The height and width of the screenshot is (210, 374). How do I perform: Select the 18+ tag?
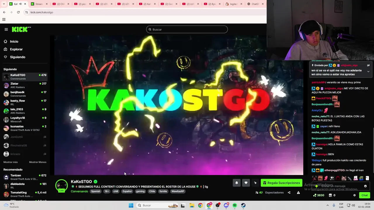coord(107,191)
